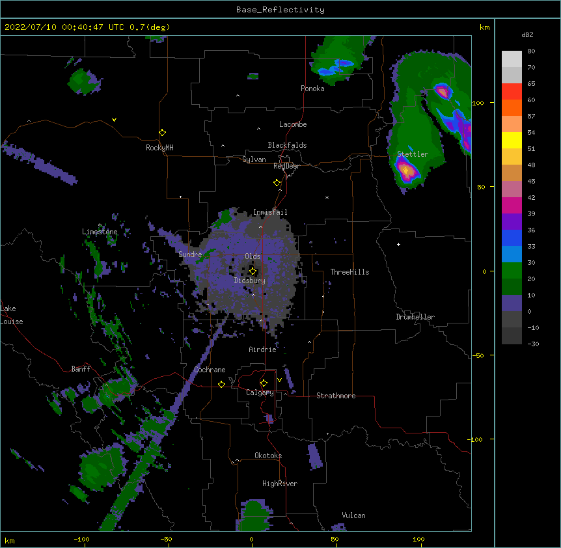This screenshot has height=548, width=561.
Task: Click the Vulcan town label
Action: [353, 515]
